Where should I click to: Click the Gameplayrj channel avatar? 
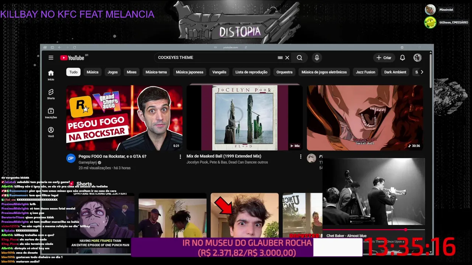click(71, 158)
